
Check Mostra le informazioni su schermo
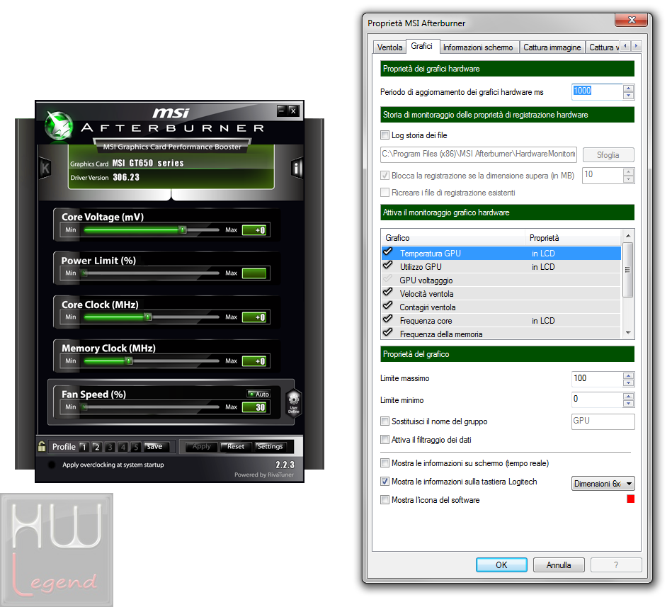(385, 463)
